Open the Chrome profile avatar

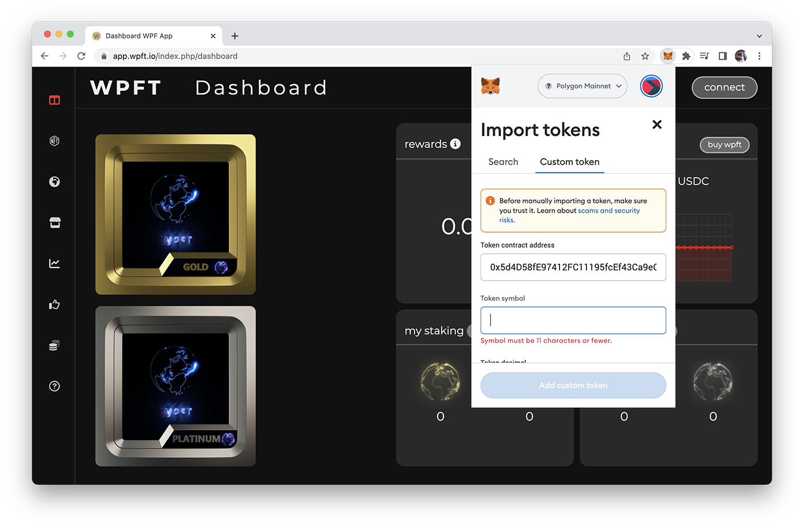[x=741, y=56]
